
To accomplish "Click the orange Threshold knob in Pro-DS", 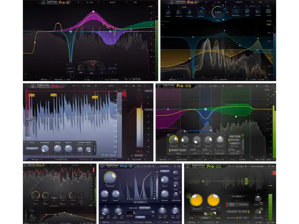I will [196, 200].
